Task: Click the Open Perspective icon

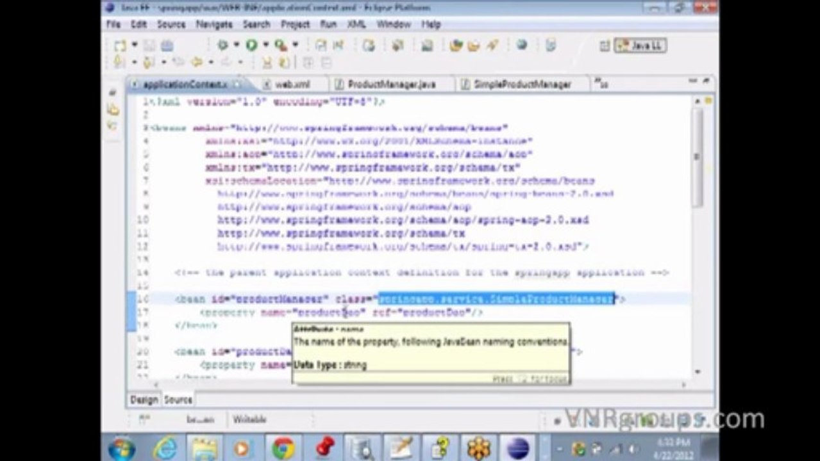Action: pos(604,45)
